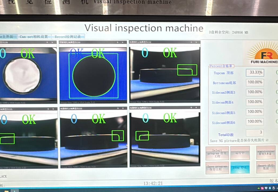Go to the 主界面 main interface tab
The width and height of the screenshot is (278, 192).
pos(8,37)
